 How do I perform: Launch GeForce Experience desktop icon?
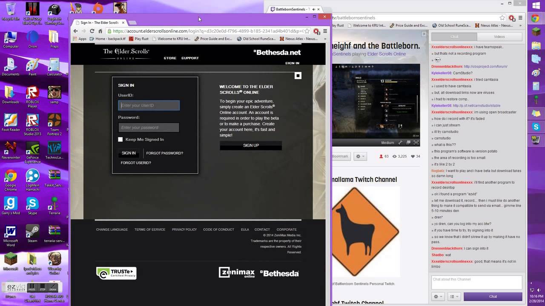(32, 152)
